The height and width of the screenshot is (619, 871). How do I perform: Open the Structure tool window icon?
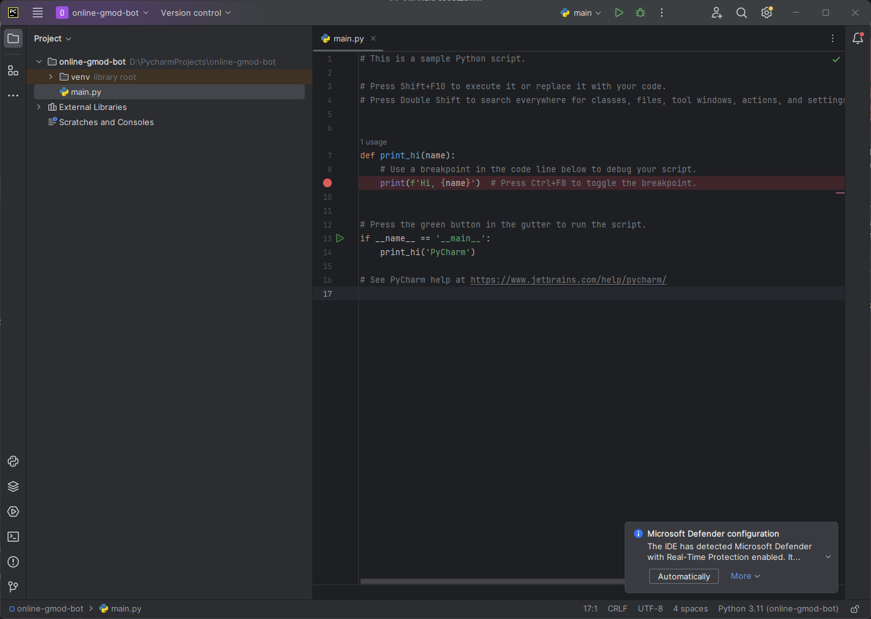(13, 70)
